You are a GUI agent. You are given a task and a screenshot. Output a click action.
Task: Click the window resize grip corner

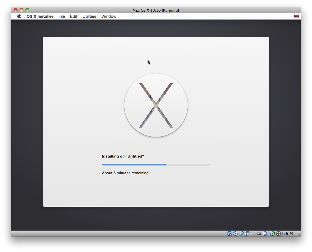coord(299,235)
